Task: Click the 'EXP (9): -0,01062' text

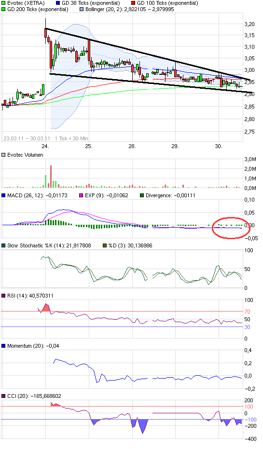Action: 106,196
